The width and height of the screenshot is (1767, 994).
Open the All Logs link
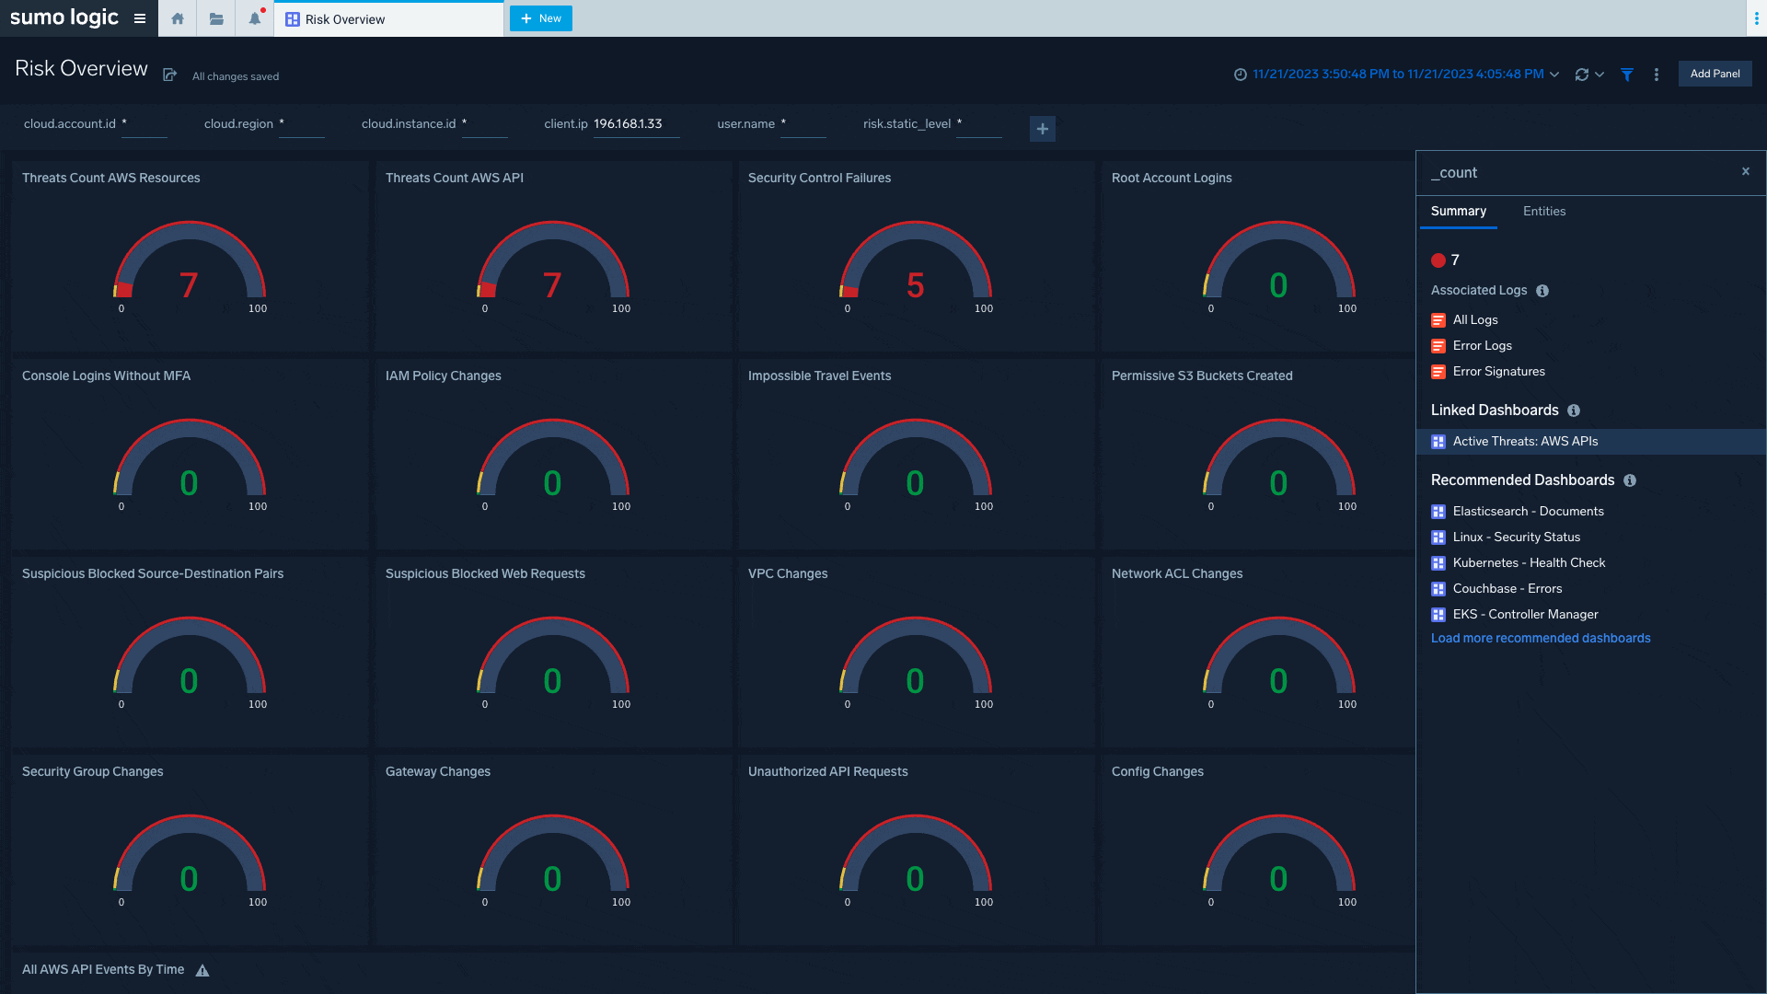coord(1475,320)
